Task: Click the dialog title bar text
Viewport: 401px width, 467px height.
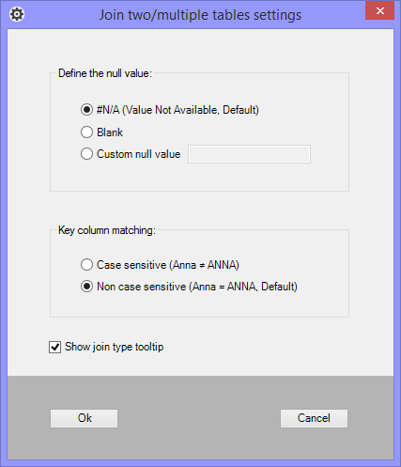Action: (200, 15)
